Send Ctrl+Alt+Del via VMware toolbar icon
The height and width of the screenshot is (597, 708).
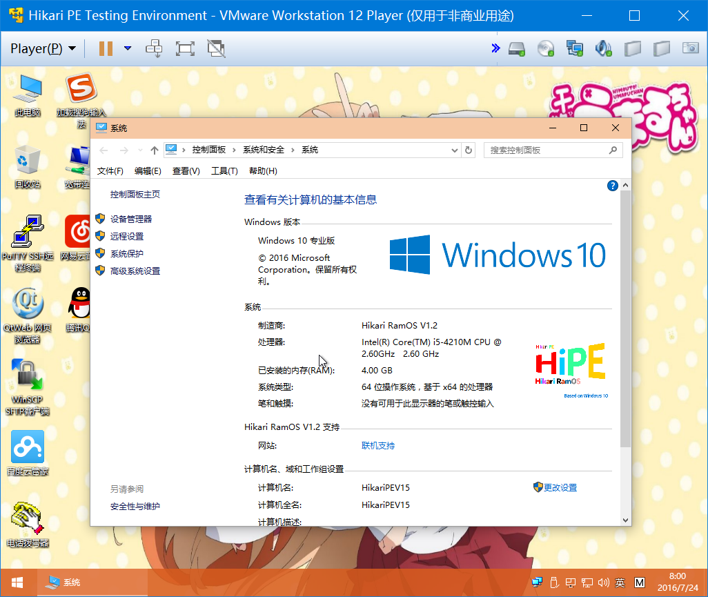tap(154, 48)
